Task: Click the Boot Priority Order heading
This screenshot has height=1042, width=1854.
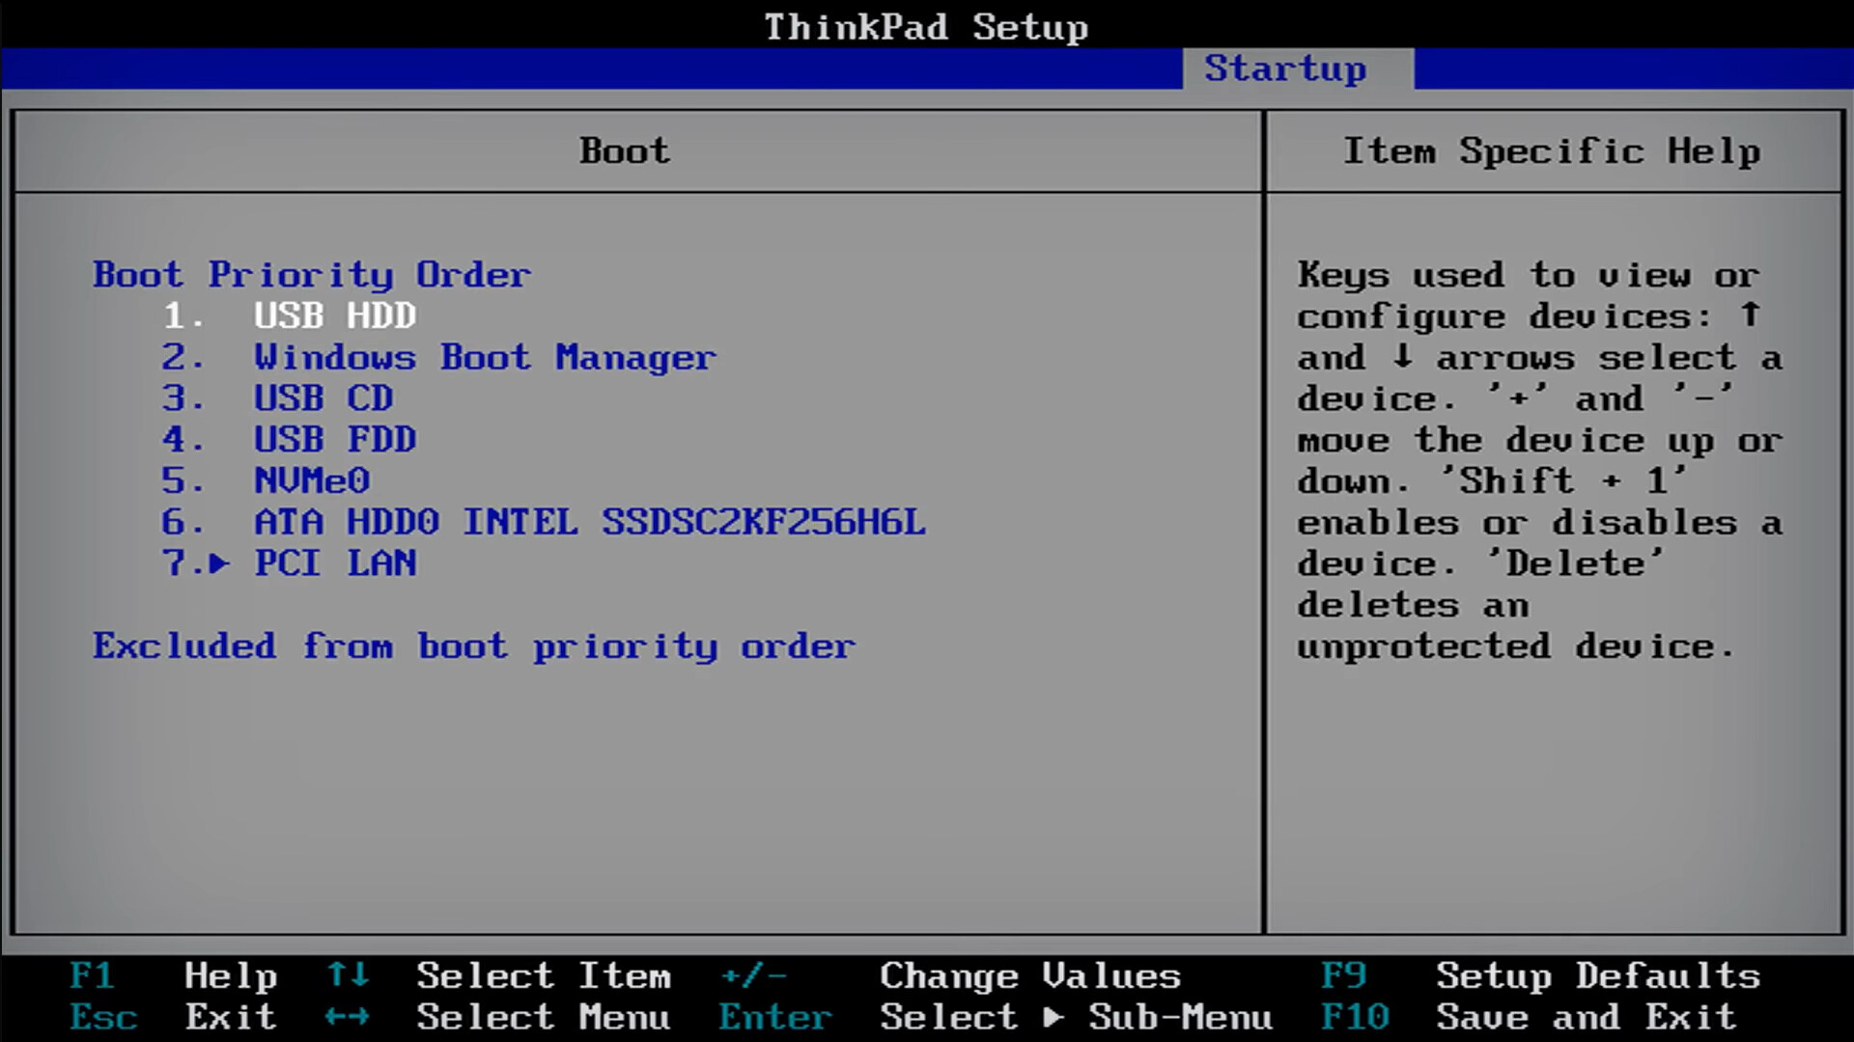Action: click(x=311, y=275)
